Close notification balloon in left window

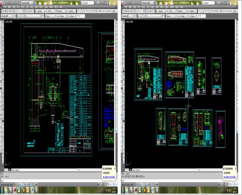[115, 169]
